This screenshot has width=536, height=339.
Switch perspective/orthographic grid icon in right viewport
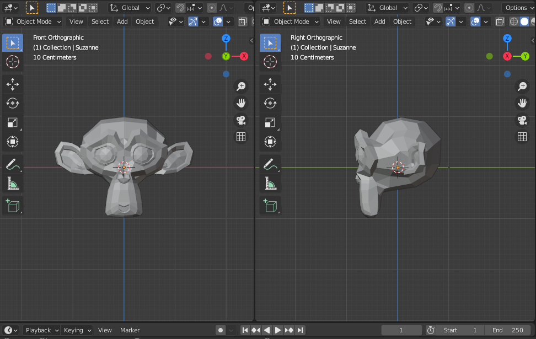tap(522, 137)
